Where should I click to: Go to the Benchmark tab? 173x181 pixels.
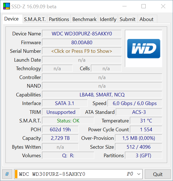click(84, 19)
